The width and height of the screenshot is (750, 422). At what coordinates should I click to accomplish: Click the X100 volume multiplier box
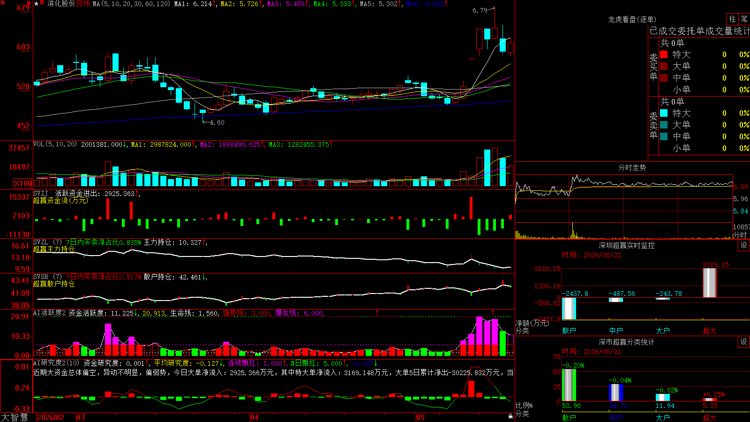22,183
